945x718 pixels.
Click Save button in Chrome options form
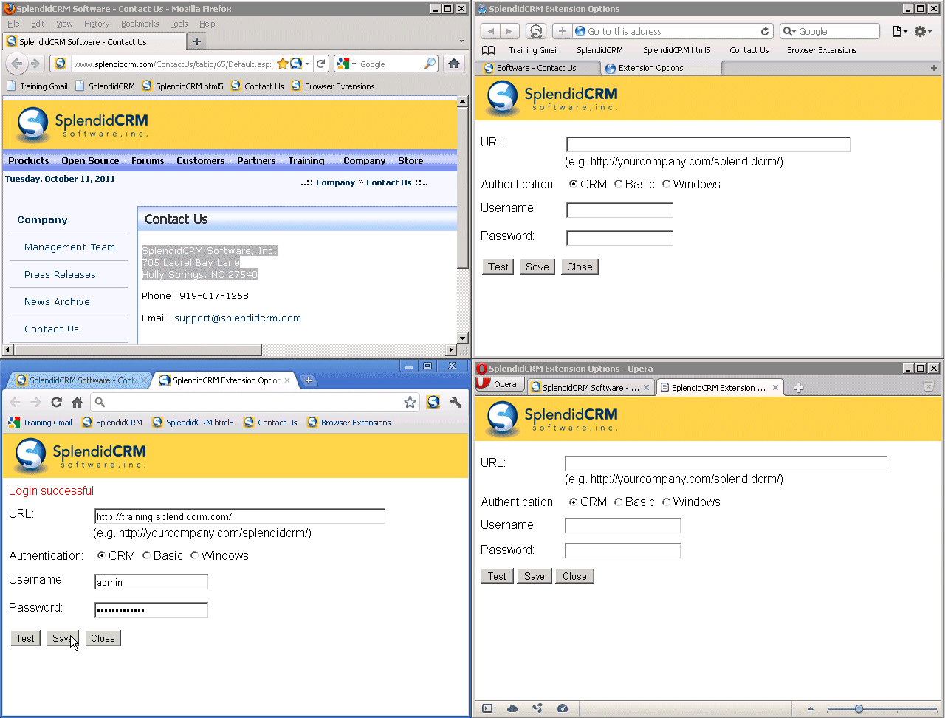tap(63, 638)
